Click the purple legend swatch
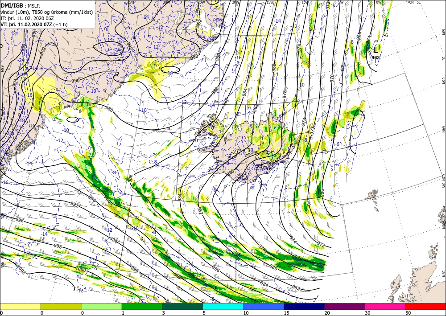This screenshot has height=316, width=446. pyautogui.click(x=344, y=306)
